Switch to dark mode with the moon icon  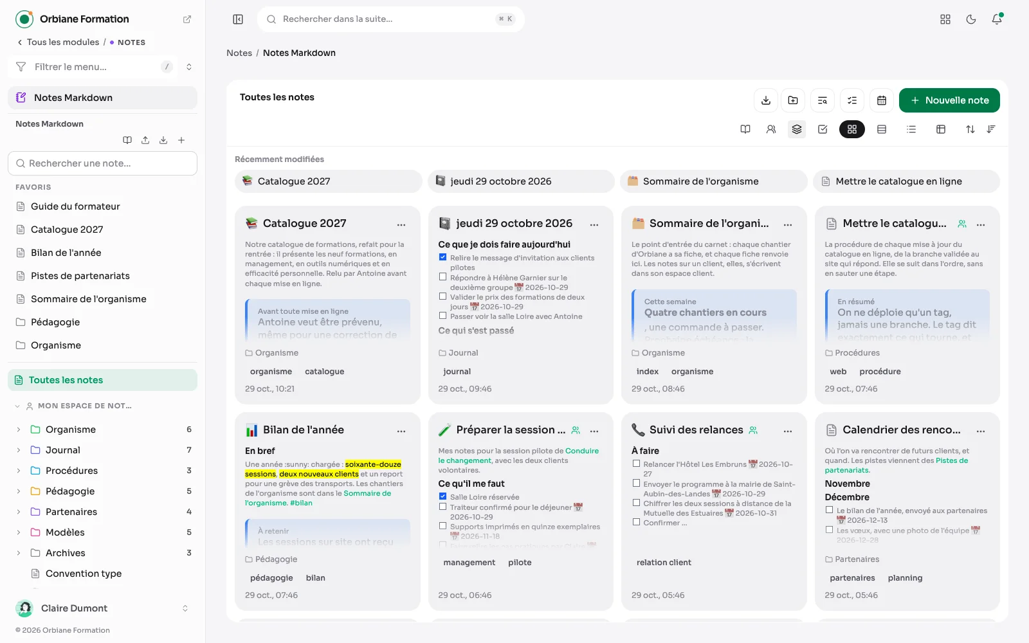click(x=971, y=19)
